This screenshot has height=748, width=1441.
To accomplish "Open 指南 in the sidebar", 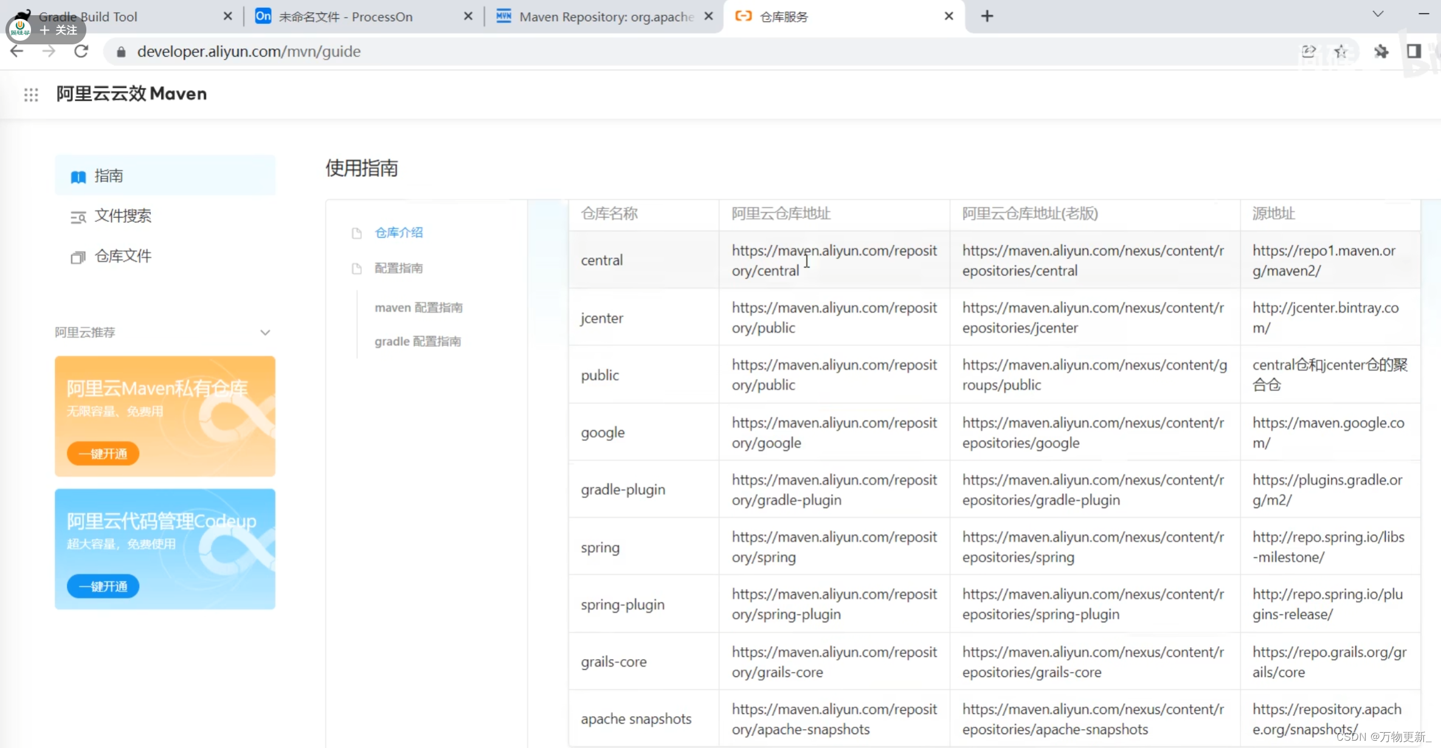I will [165, 176].
